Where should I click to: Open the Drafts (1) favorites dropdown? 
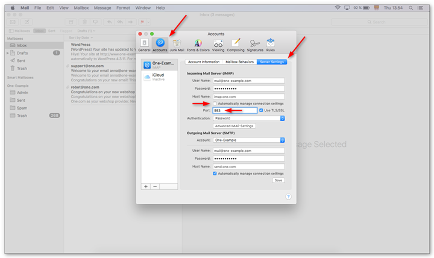coord(86,31)
